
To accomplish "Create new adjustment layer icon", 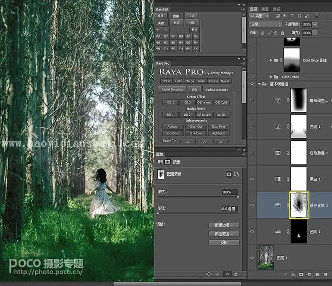I will coord(309,274).
